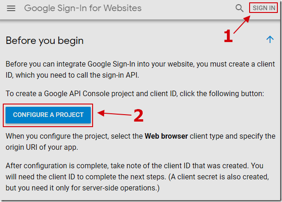Click the paragraph starting Before you can integrate

tap(140, 70)
